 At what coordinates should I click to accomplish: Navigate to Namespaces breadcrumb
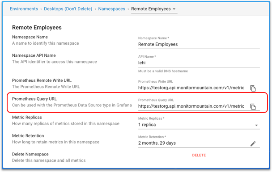[111, 9]
